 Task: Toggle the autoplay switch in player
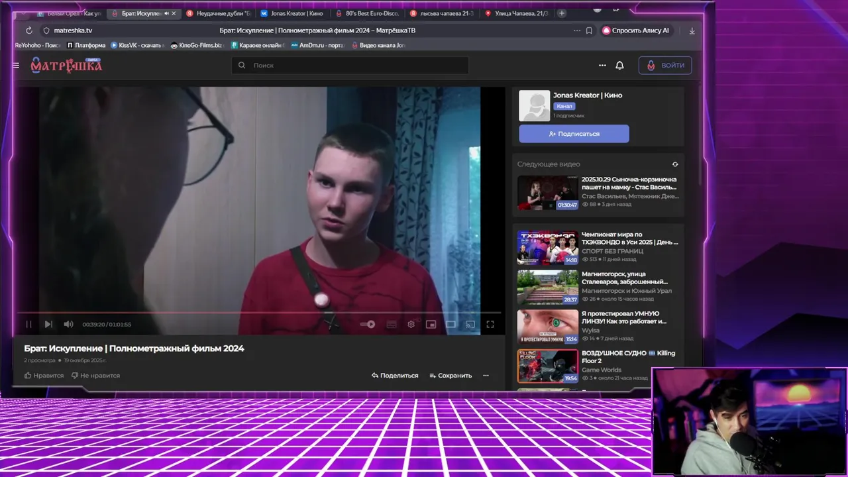(368, 324)
